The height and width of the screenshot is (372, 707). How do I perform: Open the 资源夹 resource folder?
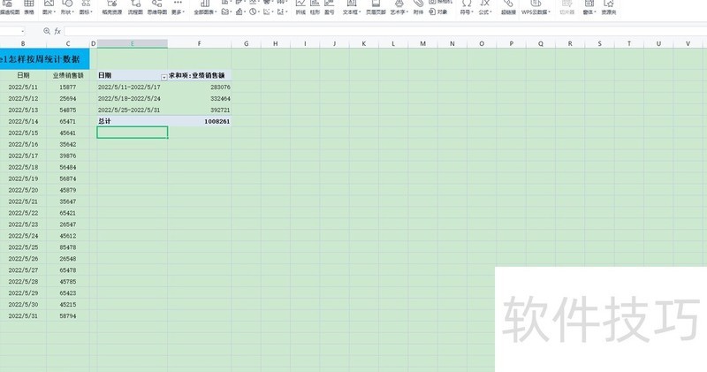coord(609,7)
